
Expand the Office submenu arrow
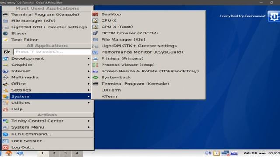tap(88, 84)
